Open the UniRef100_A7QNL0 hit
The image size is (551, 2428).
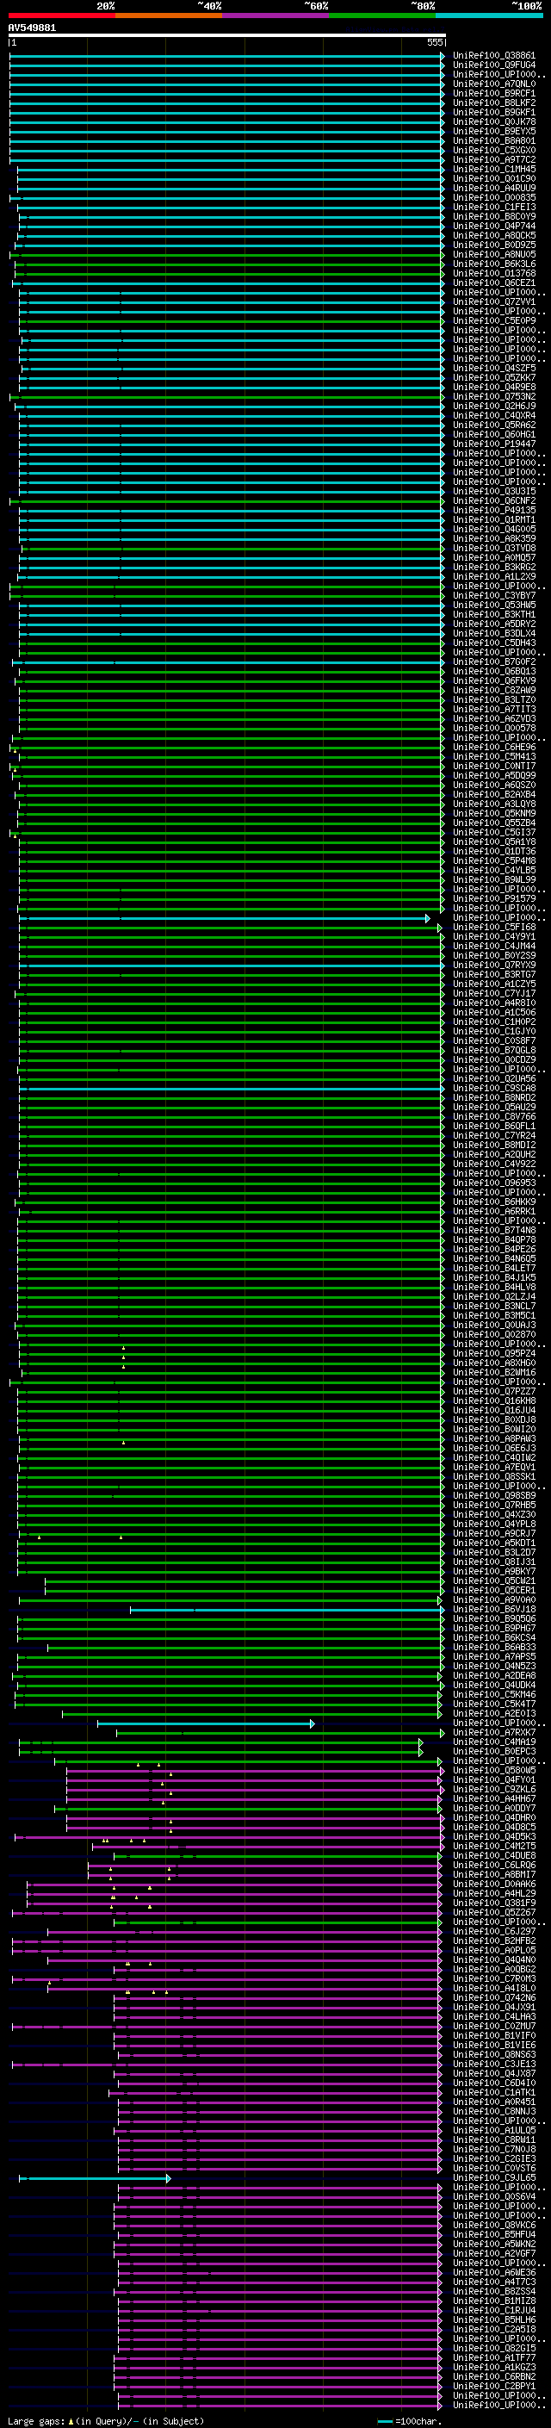coord(494,84)
